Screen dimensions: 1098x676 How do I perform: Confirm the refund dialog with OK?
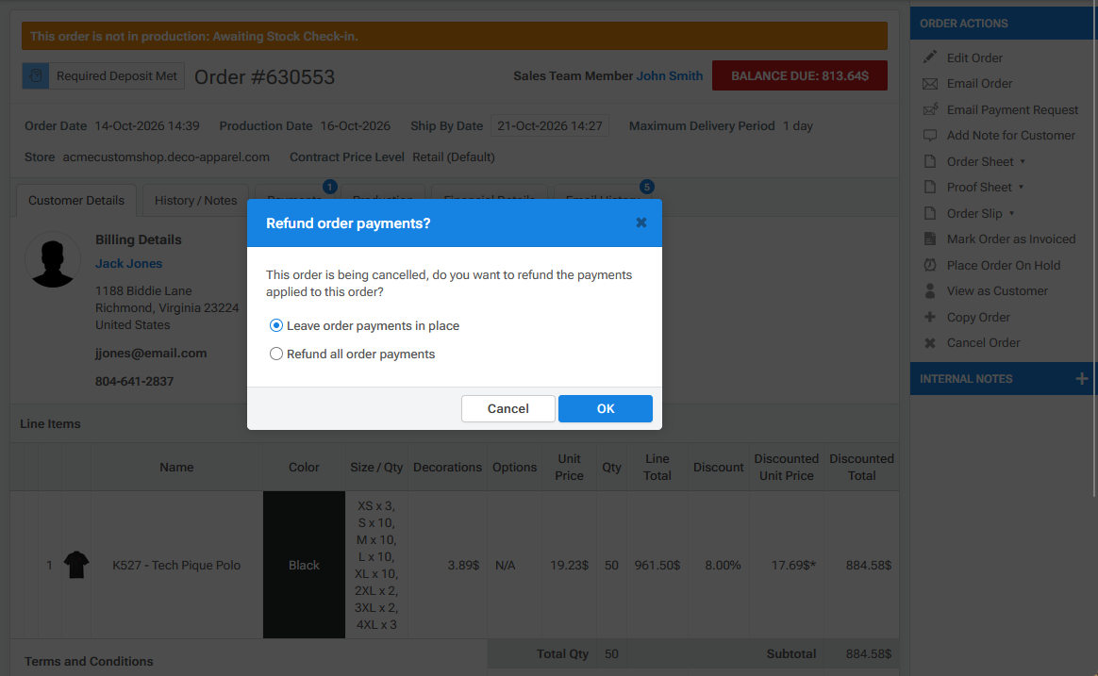pyautogui.click(x=605, y=408)
